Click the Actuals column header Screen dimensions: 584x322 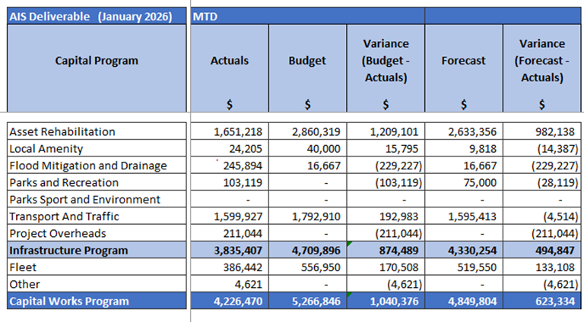coord(229,61)
